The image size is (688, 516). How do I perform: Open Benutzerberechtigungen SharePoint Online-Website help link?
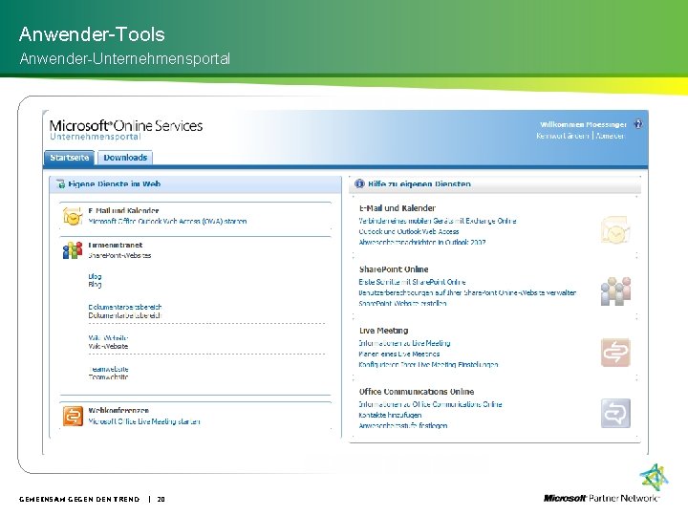click(467, 292)
